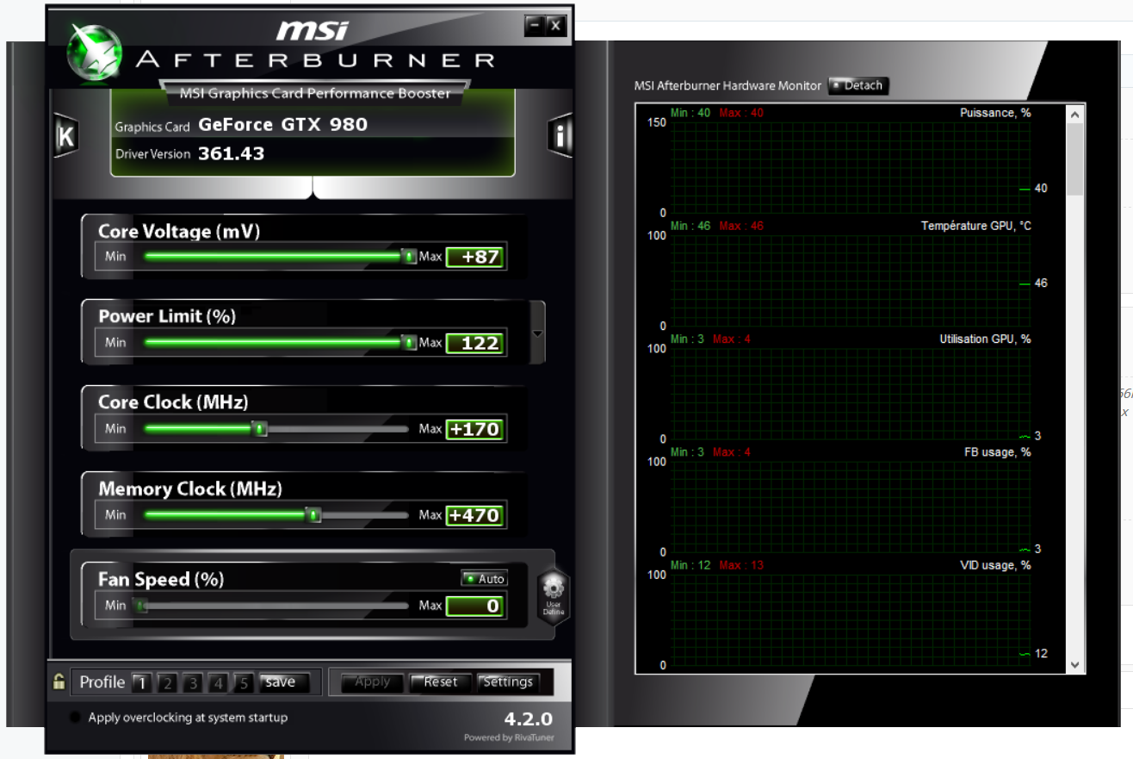Click the hardware monitor scrollbar up arrow
The width and height of the screenshot is (1133, 759).
point(1074,114)
